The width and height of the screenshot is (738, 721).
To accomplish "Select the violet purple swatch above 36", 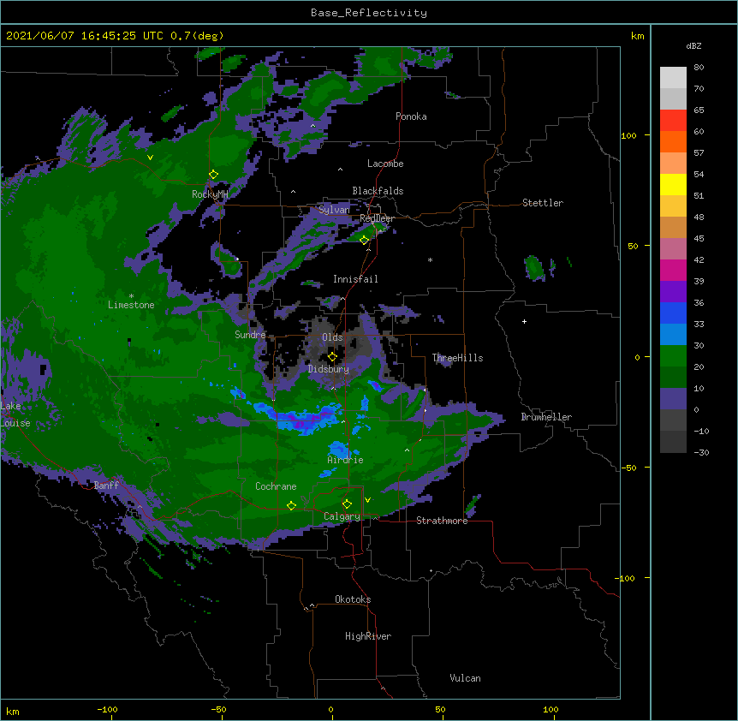I will 673,291.
